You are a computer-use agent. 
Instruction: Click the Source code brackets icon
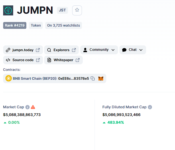pos(8,60)
